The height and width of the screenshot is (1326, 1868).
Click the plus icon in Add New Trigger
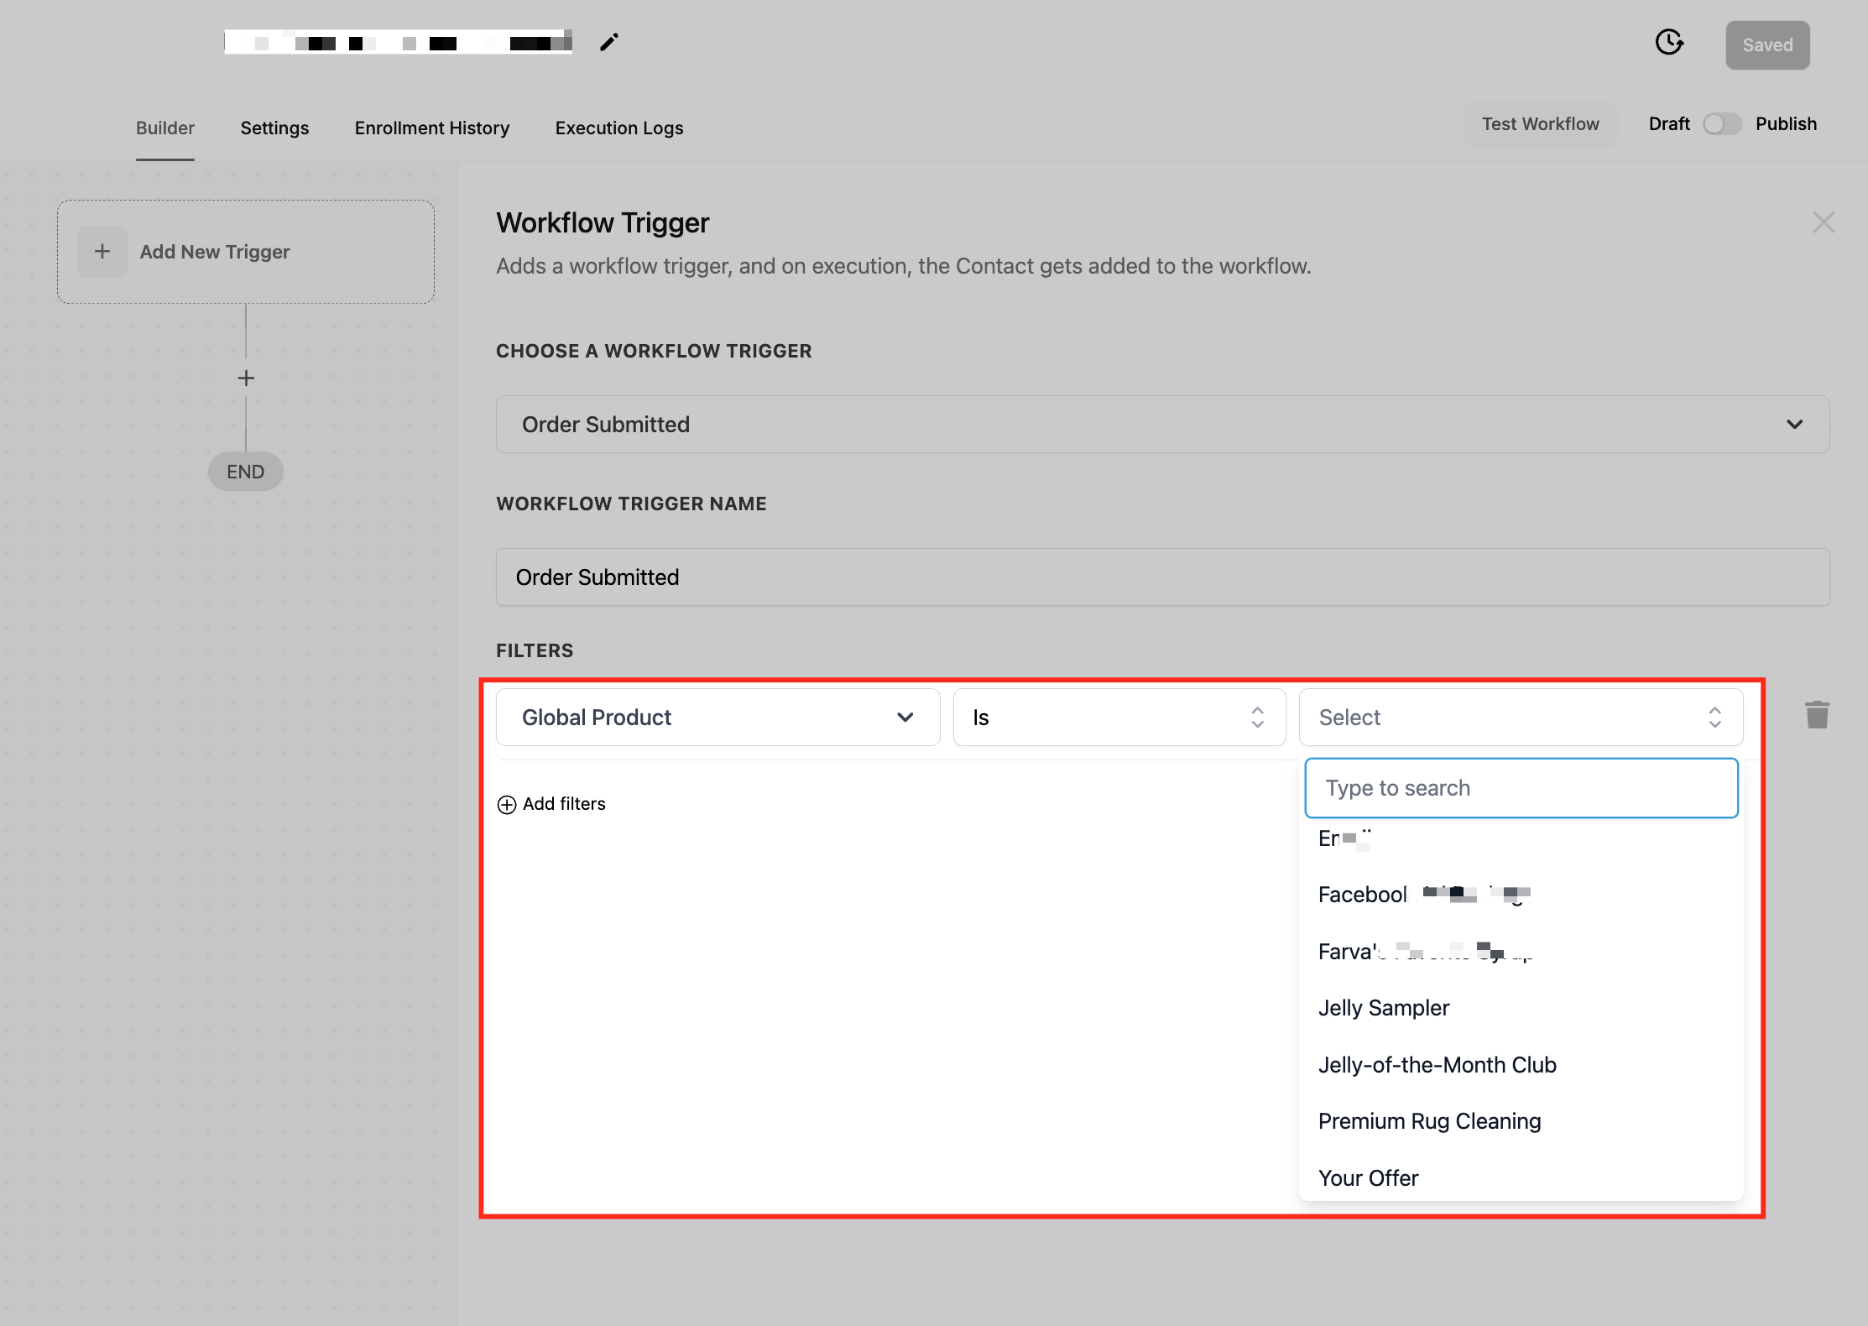click(x=102, y=252)
